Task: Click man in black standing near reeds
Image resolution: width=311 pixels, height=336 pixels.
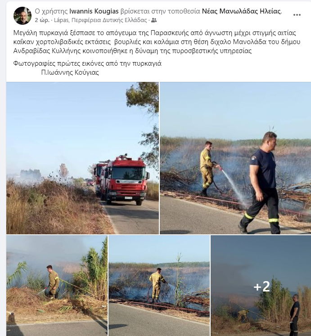Action: click(x=294, y=315)
